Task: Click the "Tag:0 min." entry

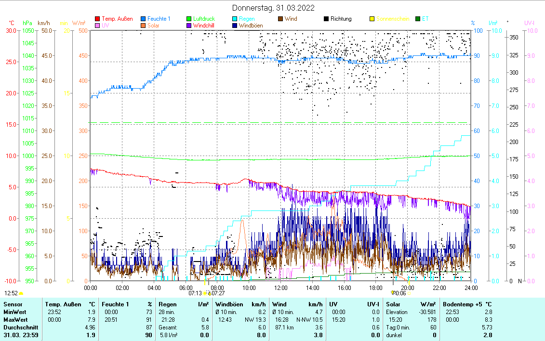Action: [399, 328]
